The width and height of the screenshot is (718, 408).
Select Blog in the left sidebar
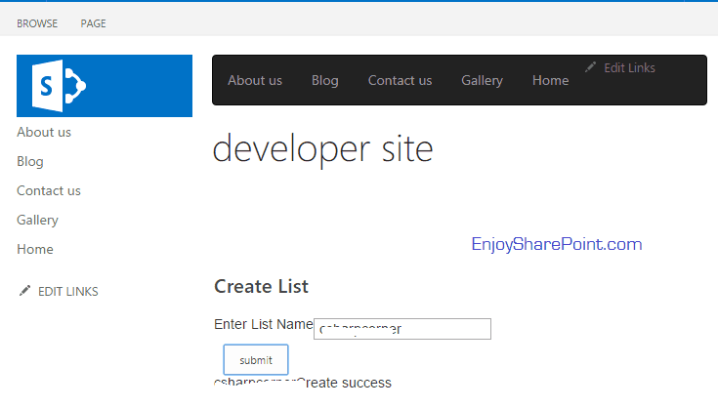30,162
